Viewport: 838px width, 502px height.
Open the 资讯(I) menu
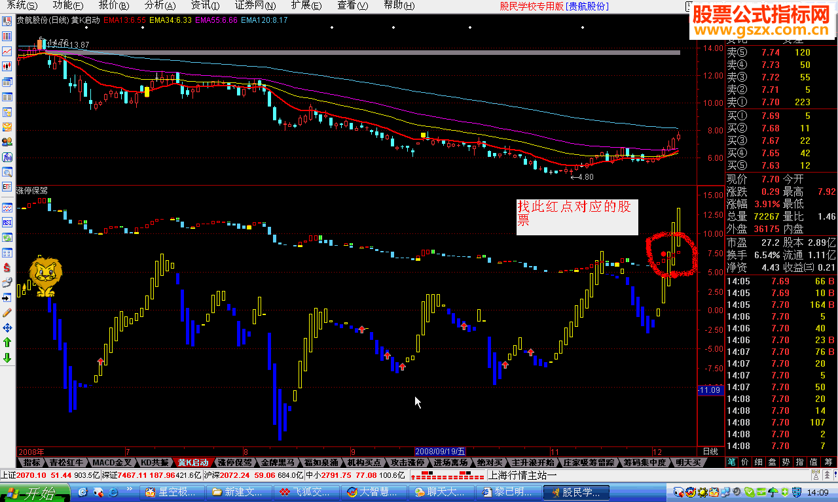coord(204,5)
